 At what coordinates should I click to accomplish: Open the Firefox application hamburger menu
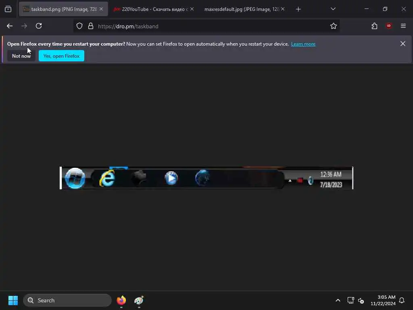403,26
